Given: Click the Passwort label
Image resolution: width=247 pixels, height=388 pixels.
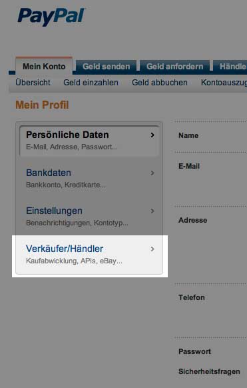Looking at the screenshot, I should tap(194, 351).
